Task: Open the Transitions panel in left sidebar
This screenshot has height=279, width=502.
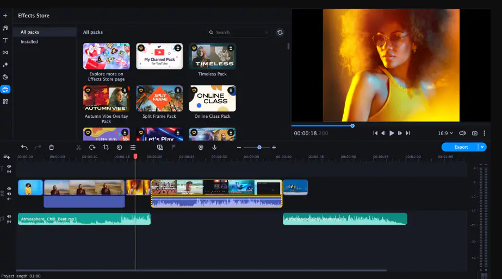Action: [x=5, y=53]
